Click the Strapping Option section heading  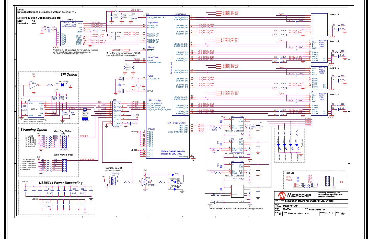(x=34, y=130)
